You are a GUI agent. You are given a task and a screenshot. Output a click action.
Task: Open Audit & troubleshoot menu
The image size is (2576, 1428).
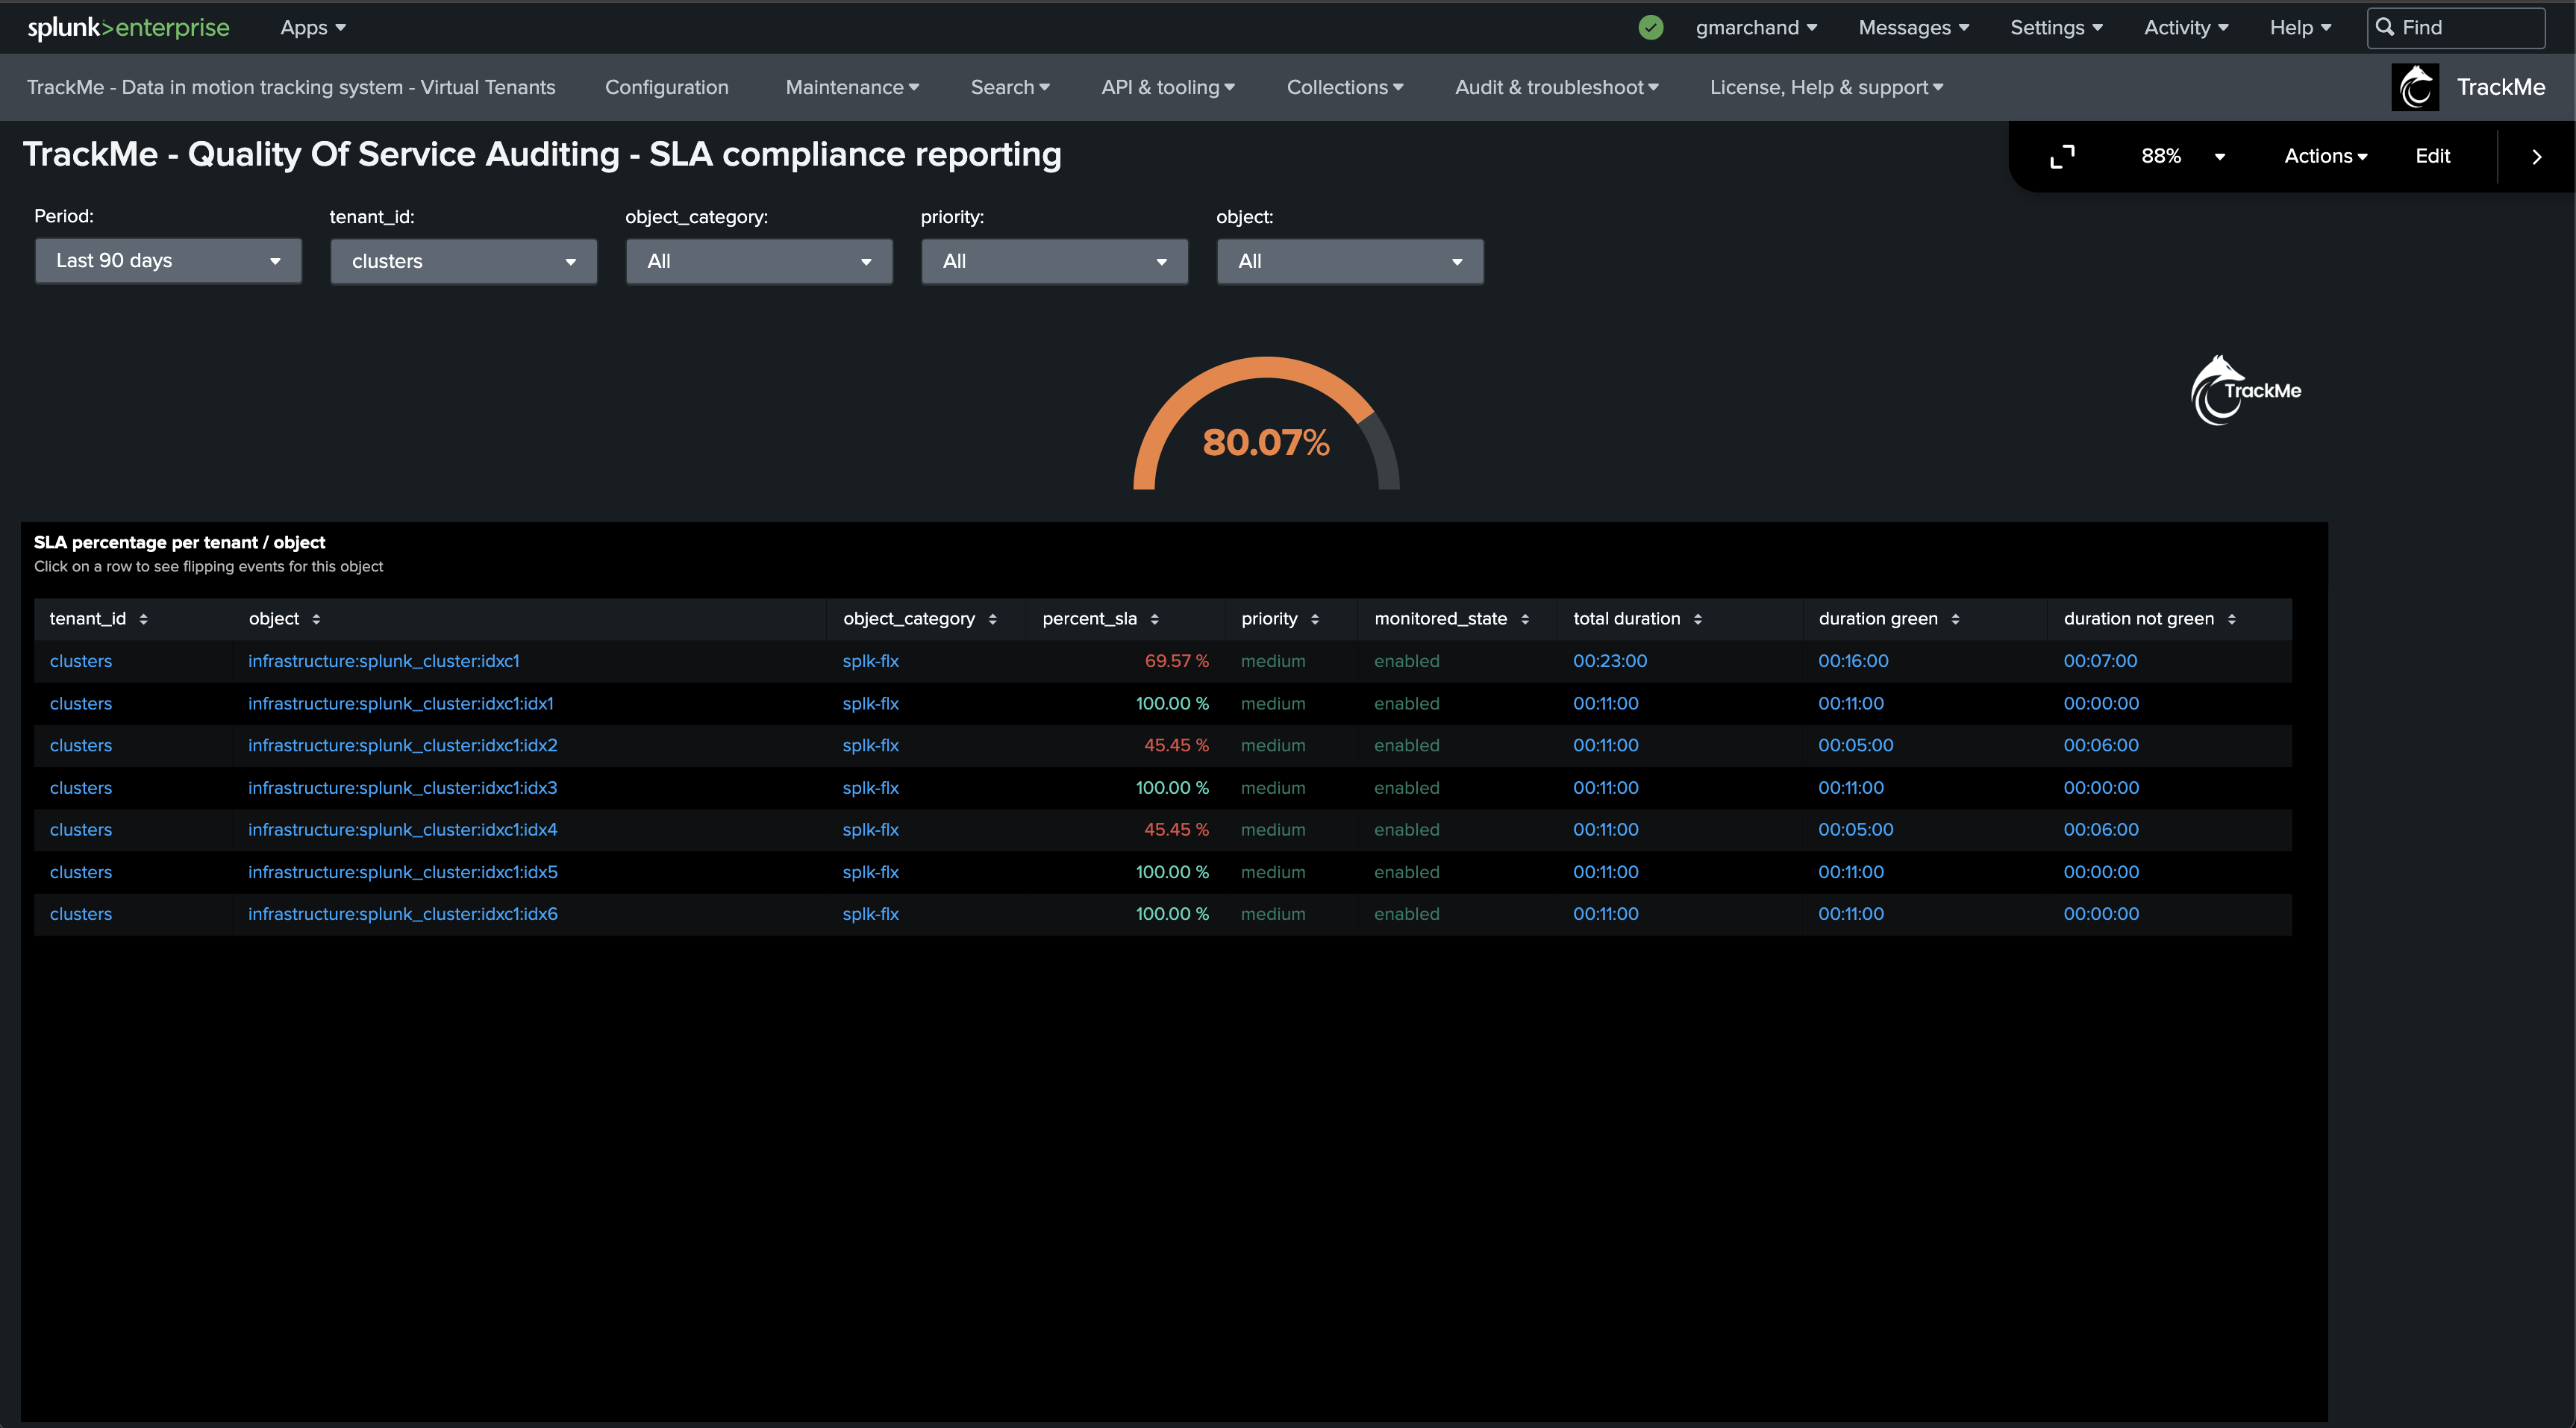pos(1556,87)
